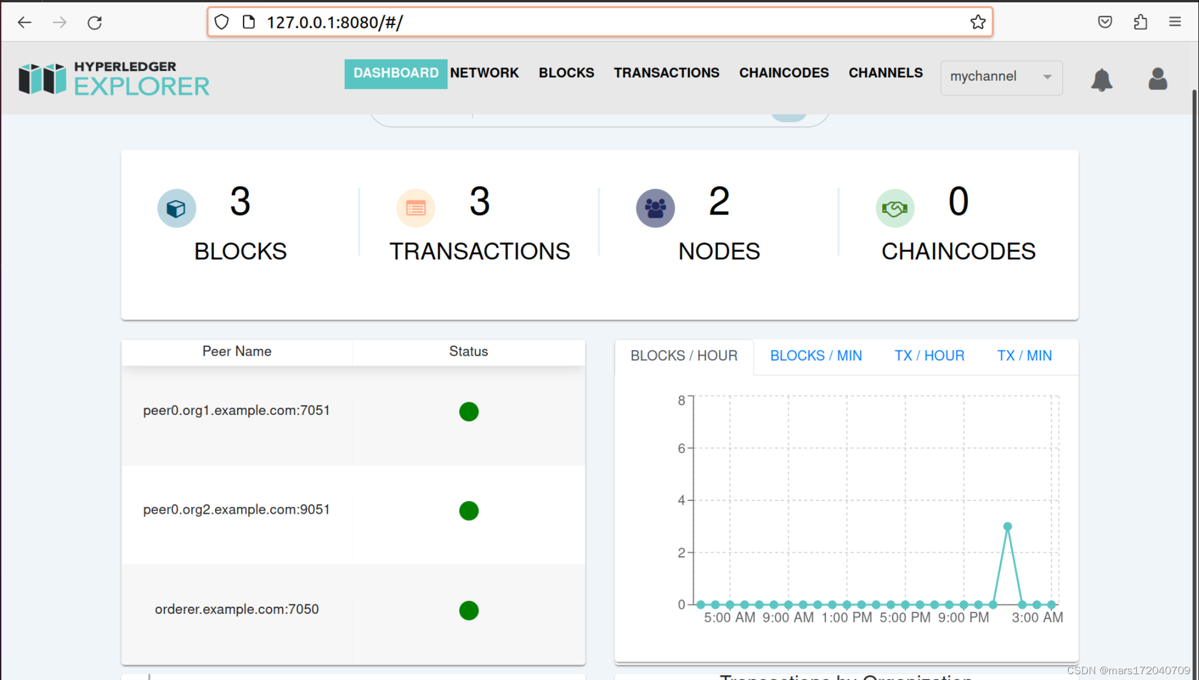Image resolution: width=1199 pixels, height=680 pixels.
Task: Open the user profile icon
Action: (x=1158, y=78)
